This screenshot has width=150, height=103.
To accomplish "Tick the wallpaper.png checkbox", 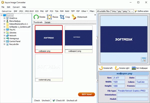I will (x=37, y=51).
